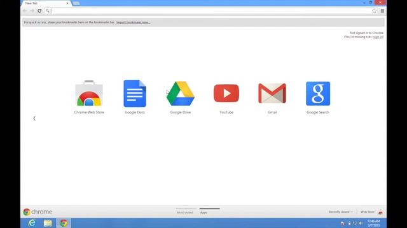Click the Chrome taskbar icon
This screenshot has width=407, height=228.
tap(64, 223)
